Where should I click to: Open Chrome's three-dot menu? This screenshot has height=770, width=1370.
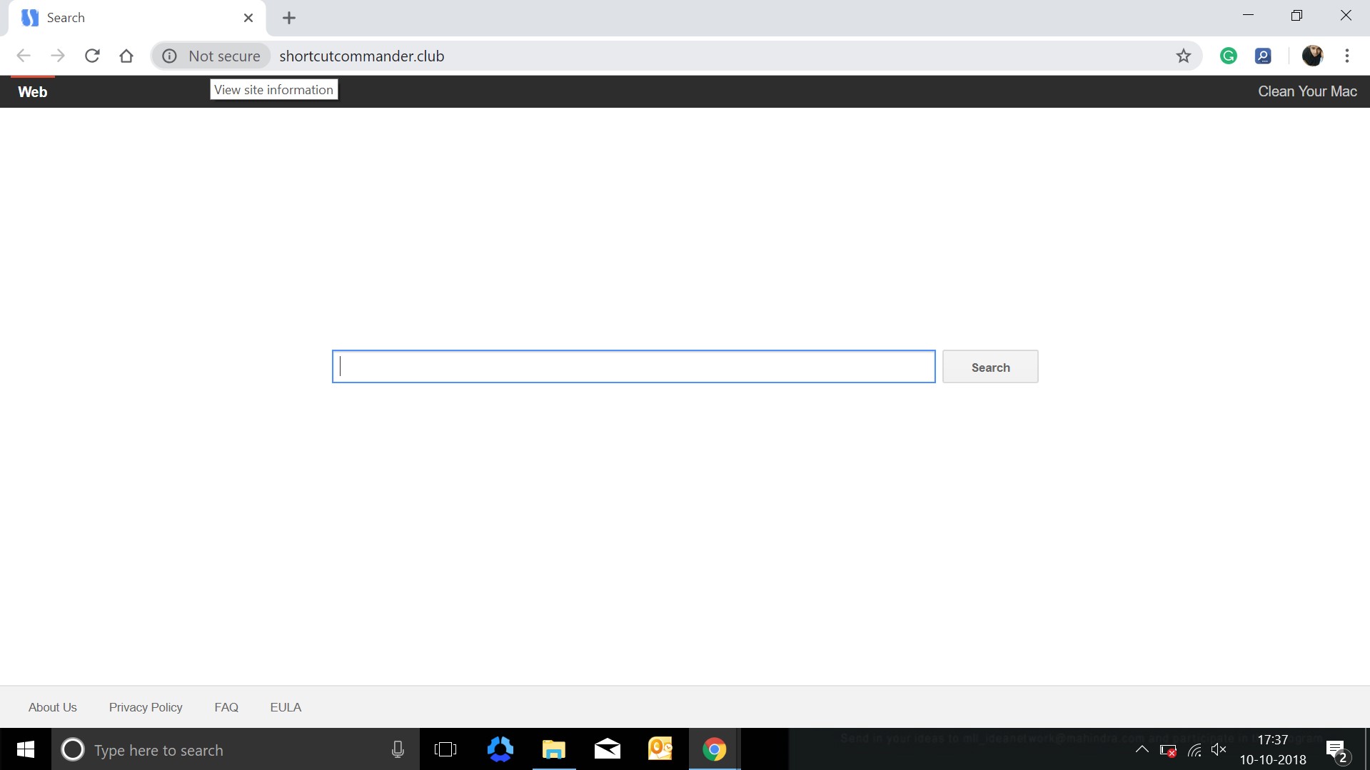pyautogui.click(x=1346, y=56)
